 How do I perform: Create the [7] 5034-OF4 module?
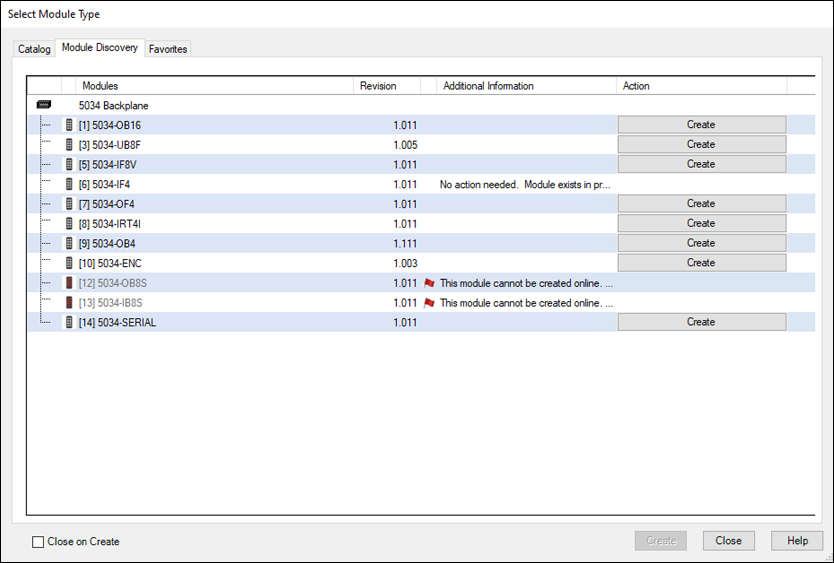pyautogui.click(x=702, y=204)
